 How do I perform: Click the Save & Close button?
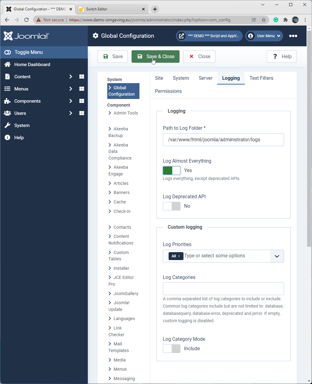pos(156,57)
